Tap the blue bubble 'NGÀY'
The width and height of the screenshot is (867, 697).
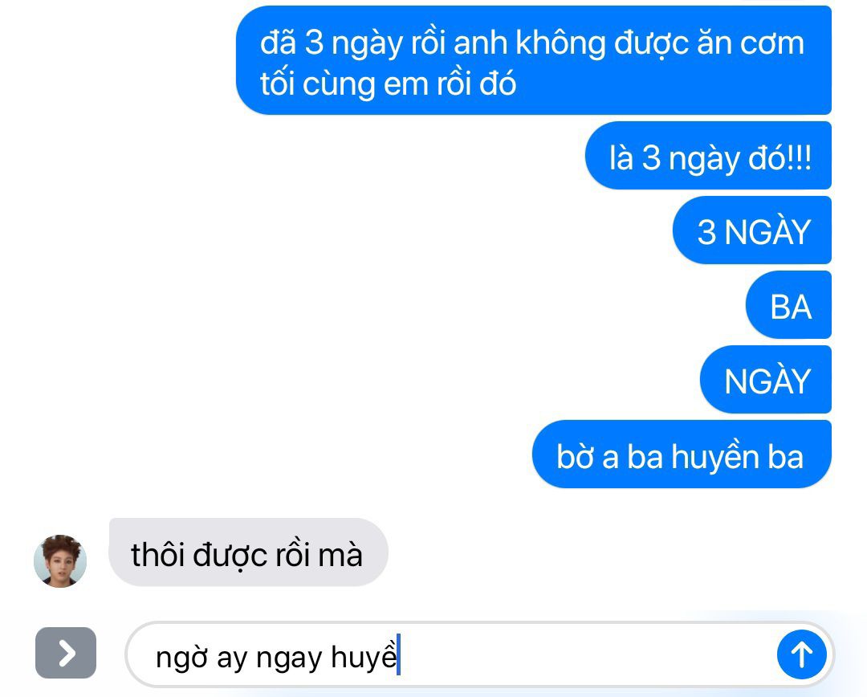(766, 380)
